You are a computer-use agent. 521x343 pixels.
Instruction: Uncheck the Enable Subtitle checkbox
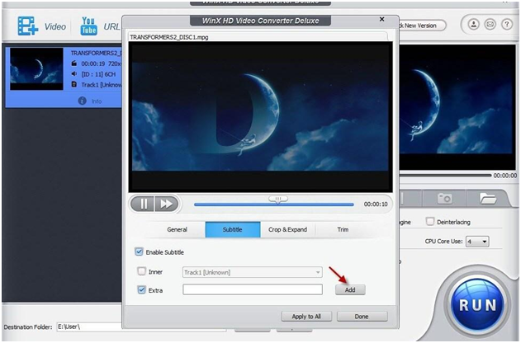139,251
